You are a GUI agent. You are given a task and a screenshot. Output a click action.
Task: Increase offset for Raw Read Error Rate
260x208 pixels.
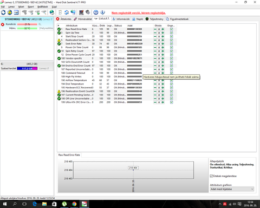(163, 29)
